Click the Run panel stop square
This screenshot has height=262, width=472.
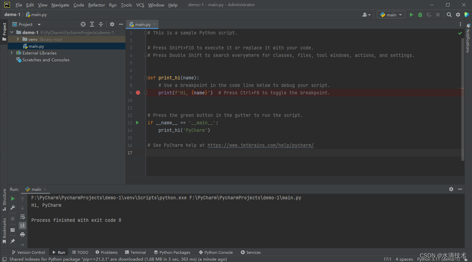[x=13, y=219]
